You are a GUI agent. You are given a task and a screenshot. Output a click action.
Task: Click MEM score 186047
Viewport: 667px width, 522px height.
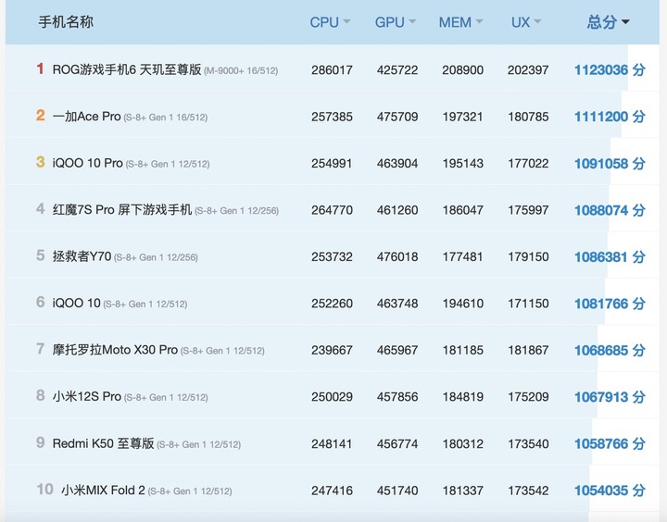pos(463,210)
